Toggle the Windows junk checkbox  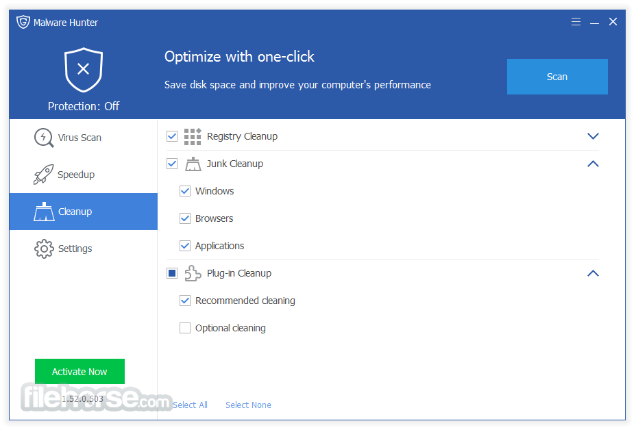pos(185,191)
